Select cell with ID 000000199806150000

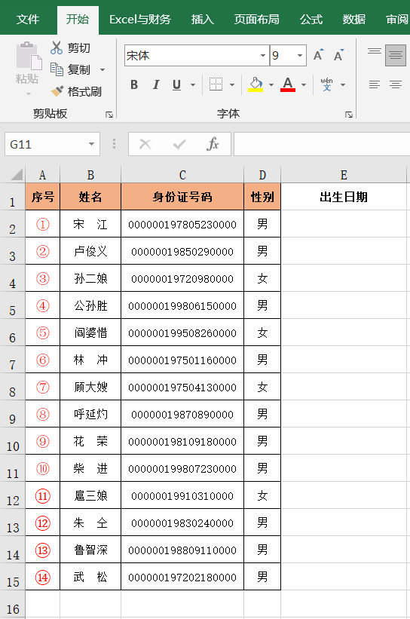[x=182, y=305]
